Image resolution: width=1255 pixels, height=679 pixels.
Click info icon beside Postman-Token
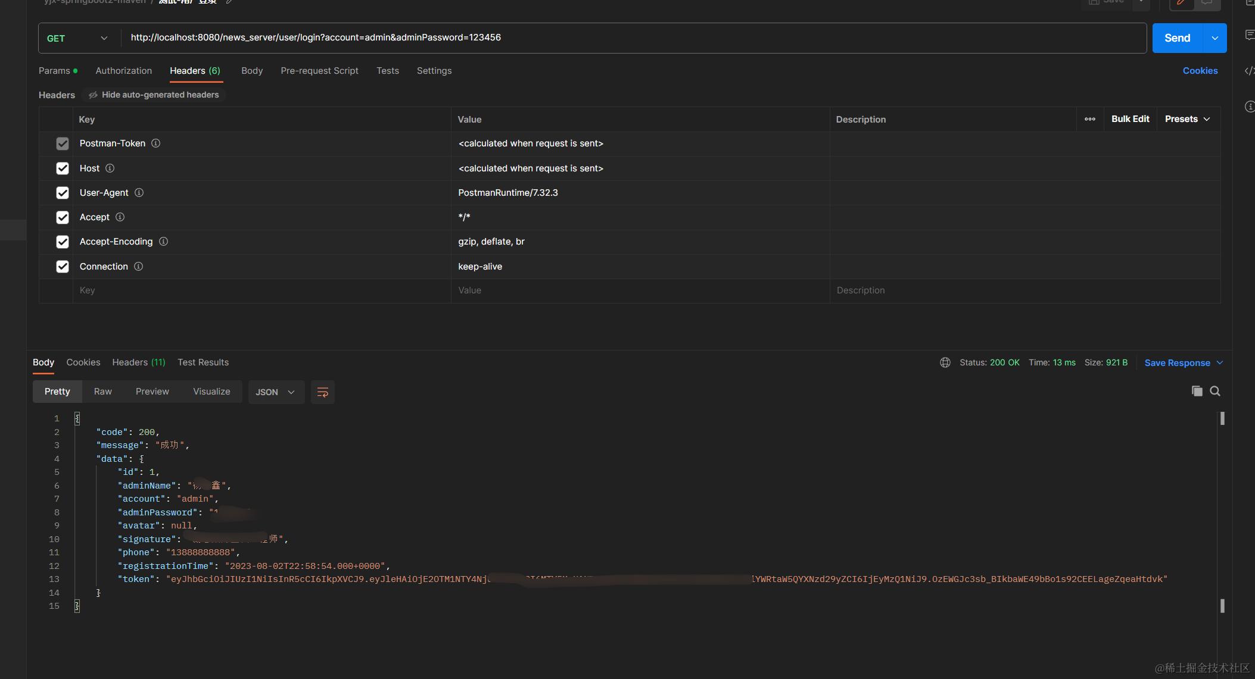coord(155,143)
